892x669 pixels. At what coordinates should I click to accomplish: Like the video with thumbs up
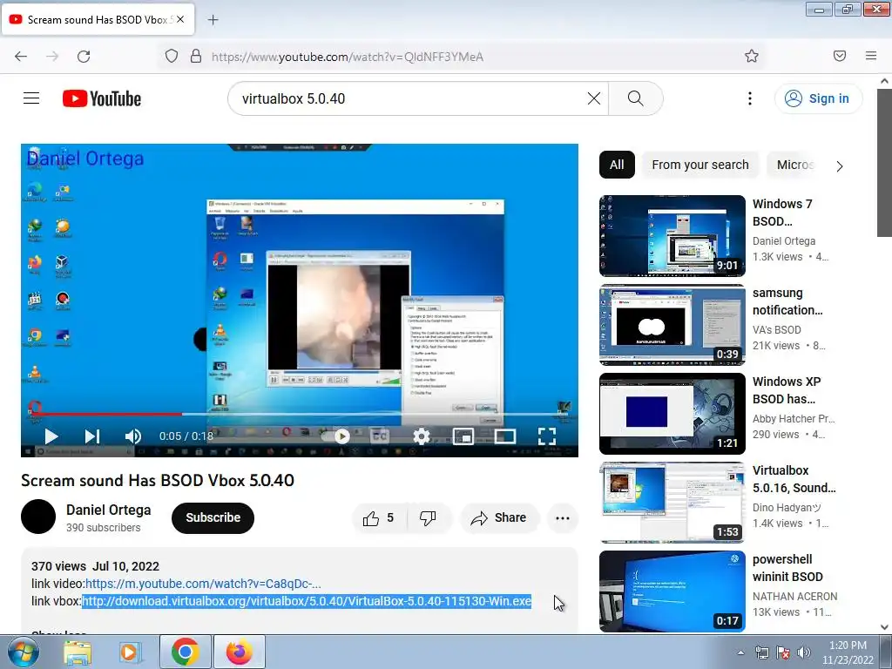click(x=379, y=517)
